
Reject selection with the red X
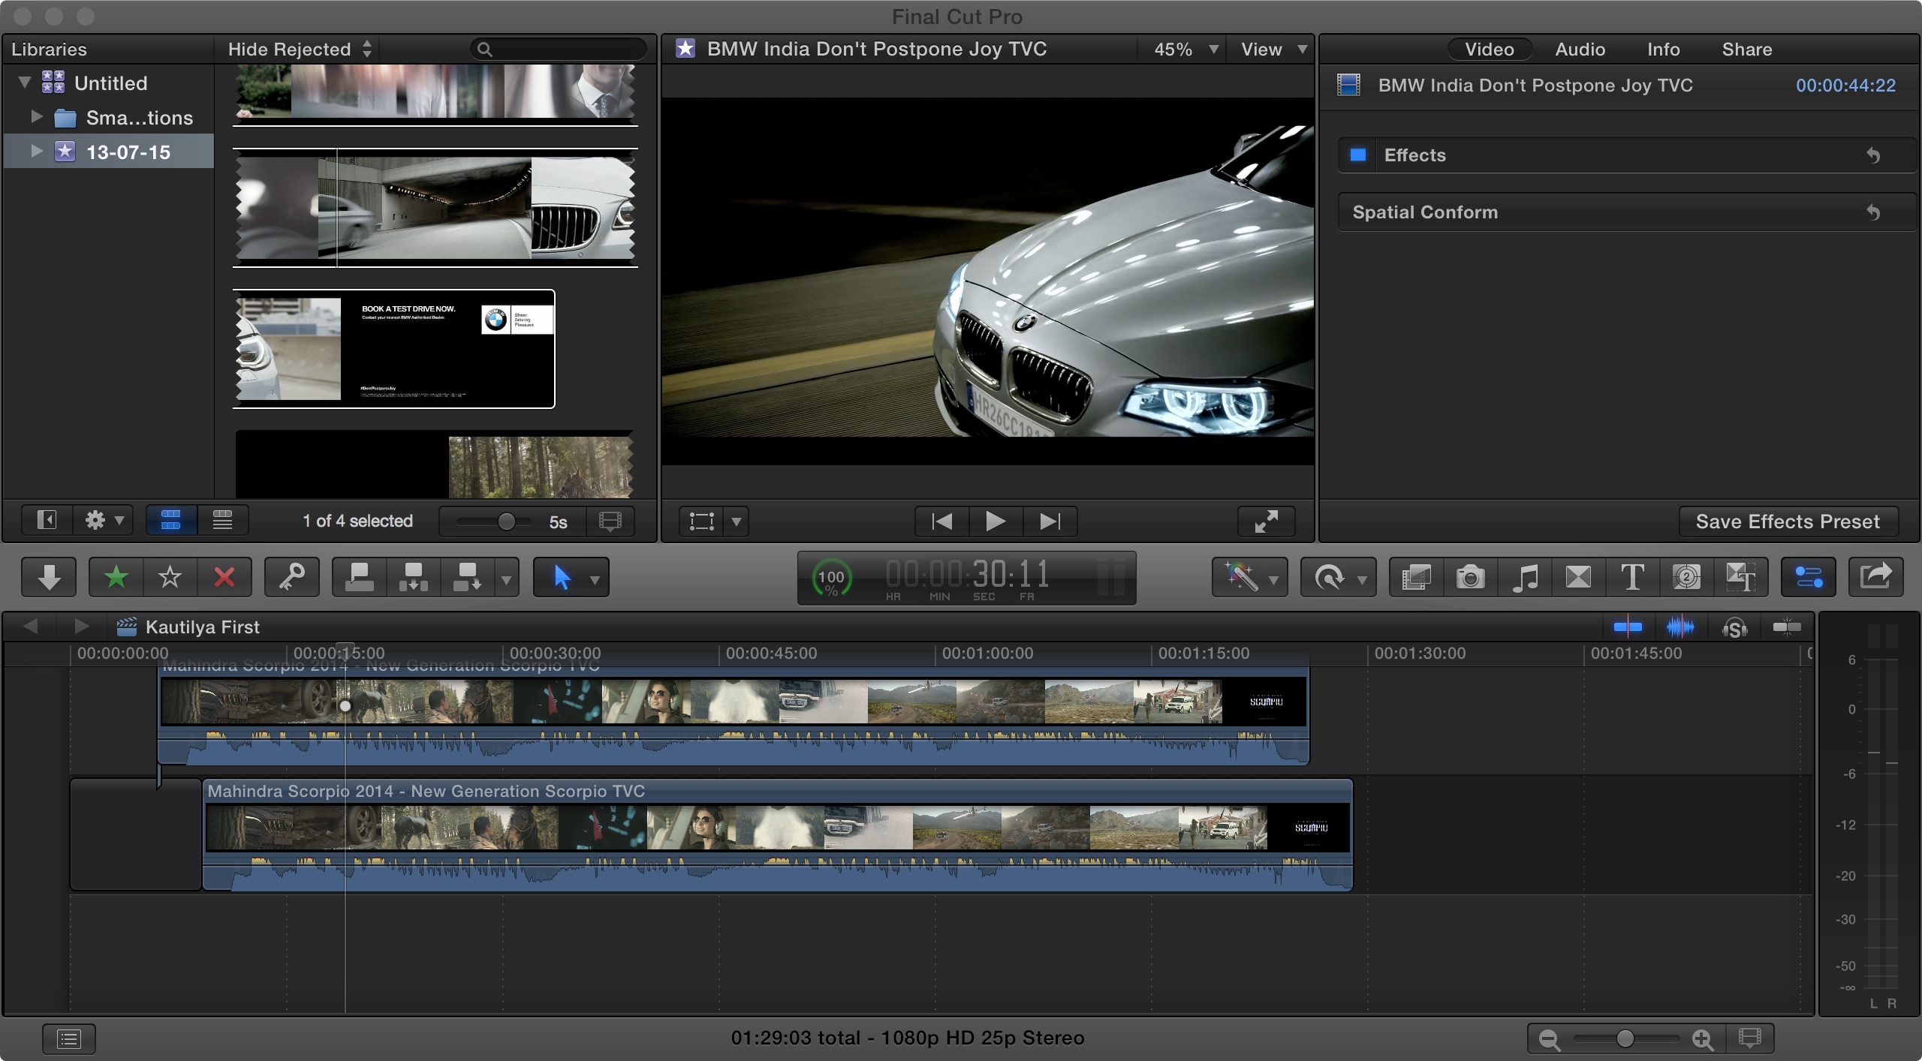click(224, 577)
